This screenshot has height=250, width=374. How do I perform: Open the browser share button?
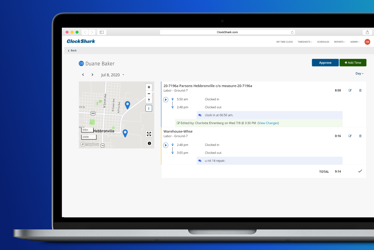pos(367,32)
